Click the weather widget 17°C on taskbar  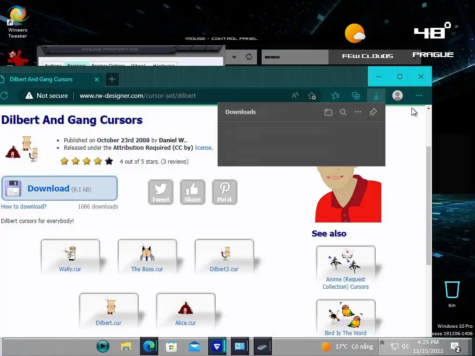click(347, 346)
